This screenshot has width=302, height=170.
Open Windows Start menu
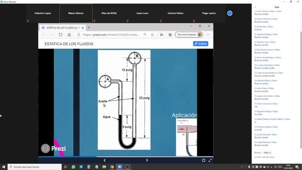click(x=3, y=167)
